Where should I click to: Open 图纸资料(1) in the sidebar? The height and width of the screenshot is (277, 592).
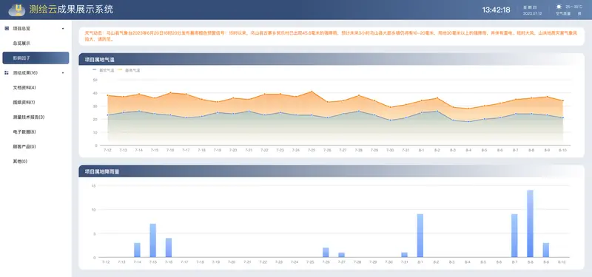[24, 102]
